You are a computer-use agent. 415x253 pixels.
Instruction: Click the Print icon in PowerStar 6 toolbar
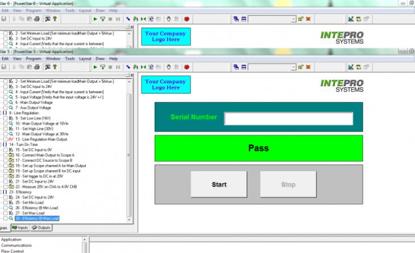pos(37,19)
